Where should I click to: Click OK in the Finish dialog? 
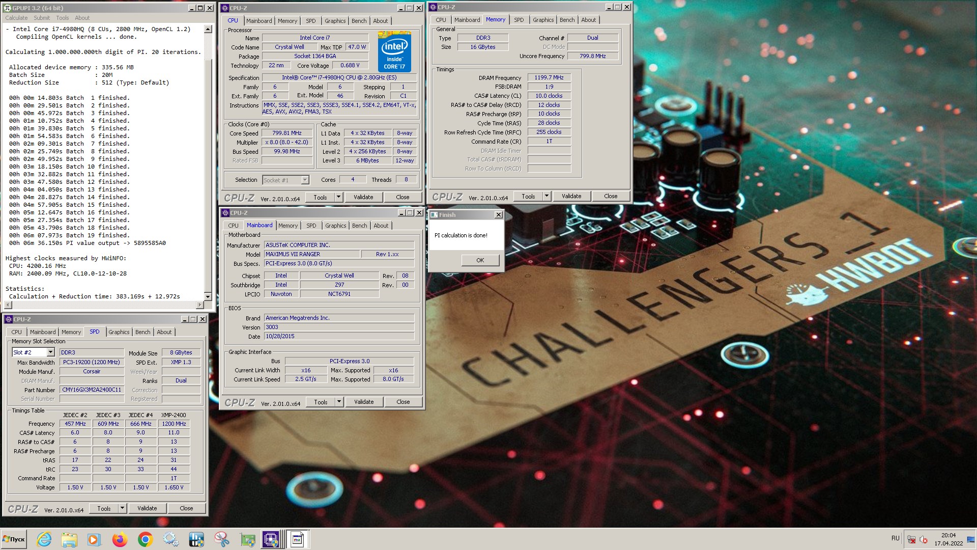click(x=480, y=260)
